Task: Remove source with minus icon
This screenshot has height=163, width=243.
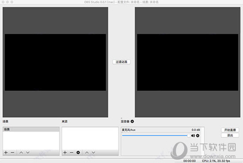Action: 72,152
